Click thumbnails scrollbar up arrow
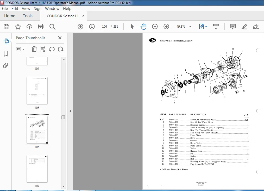This screenshot has height=191, width=264. [x=64, y=59]
